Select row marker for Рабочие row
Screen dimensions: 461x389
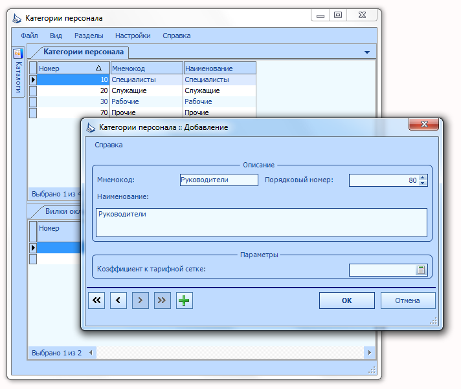click(33, 102)
